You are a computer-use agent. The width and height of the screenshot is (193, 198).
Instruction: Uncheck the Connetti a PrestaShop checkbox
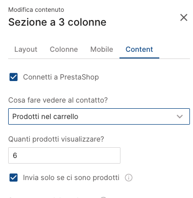13,77
